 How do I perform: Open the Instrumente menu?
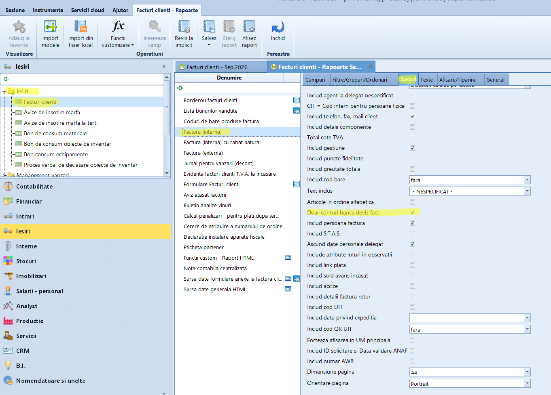pos(48,10)
